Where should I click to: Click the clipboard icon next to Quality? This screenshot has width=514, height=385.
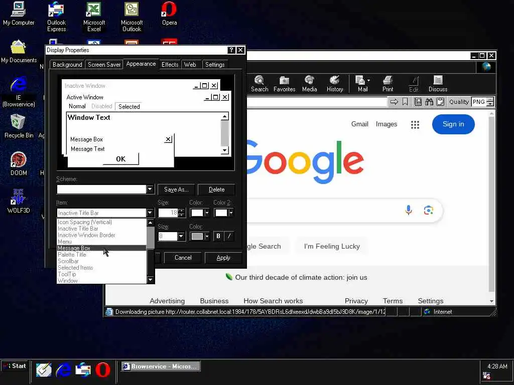[x=440, y=102]
